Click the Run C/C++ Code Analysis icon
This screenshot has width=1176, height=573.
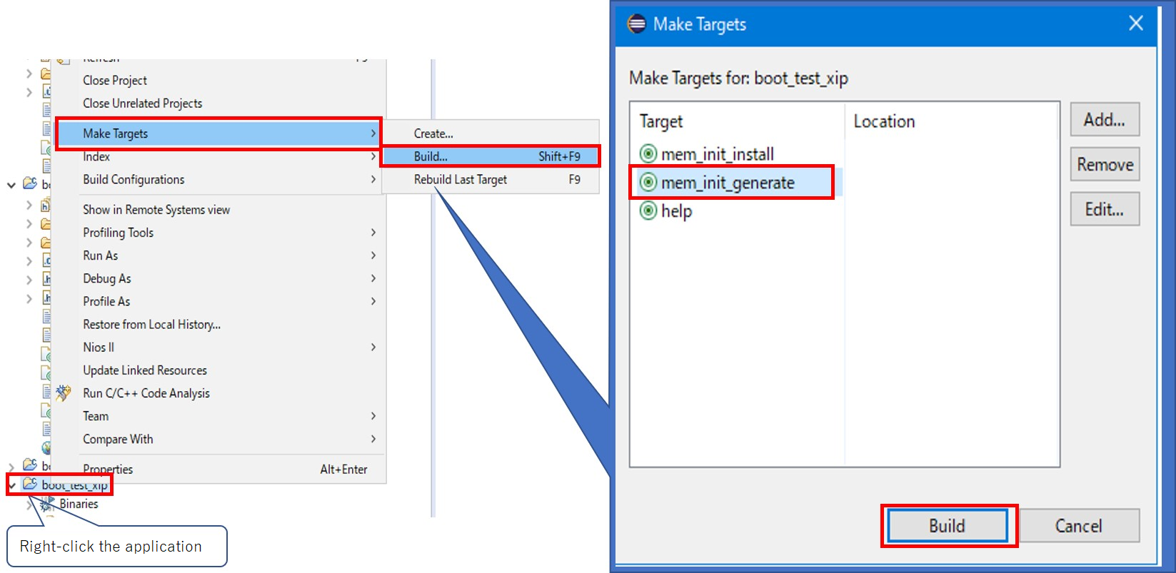click(x=64, y=393)
